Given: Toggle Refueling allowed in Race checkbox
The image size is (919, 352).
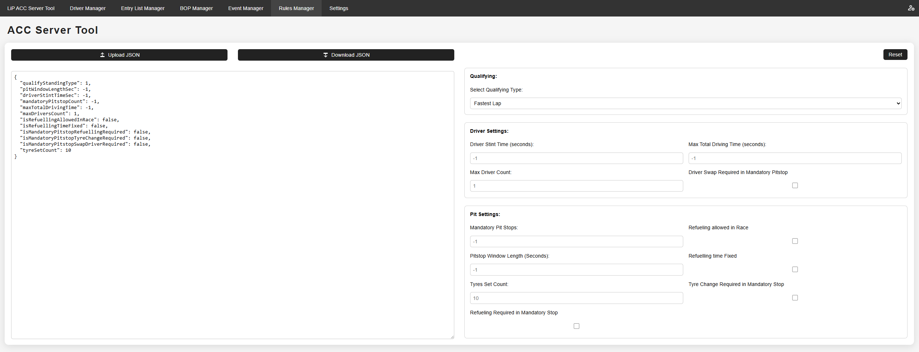Looking at the screenshot, I should click(795, 241).
